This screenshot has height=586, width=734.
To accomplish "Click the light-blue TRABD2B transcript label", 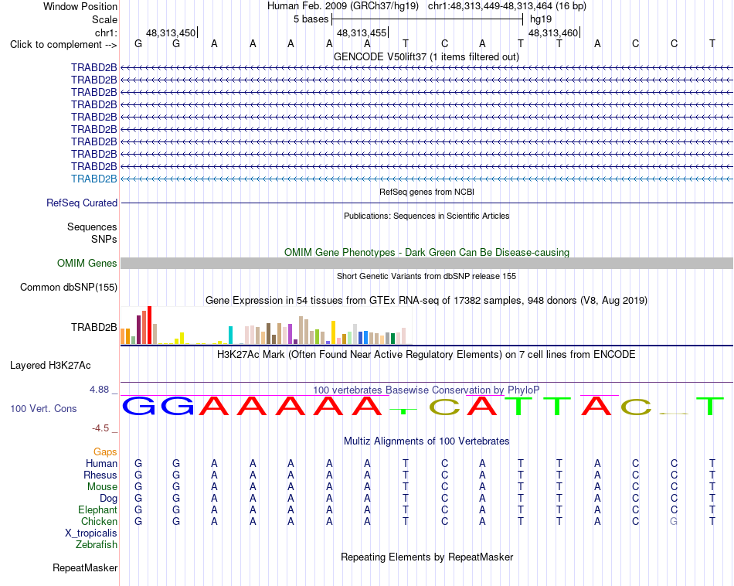I will pyautogui.click(x=94, y=179).
